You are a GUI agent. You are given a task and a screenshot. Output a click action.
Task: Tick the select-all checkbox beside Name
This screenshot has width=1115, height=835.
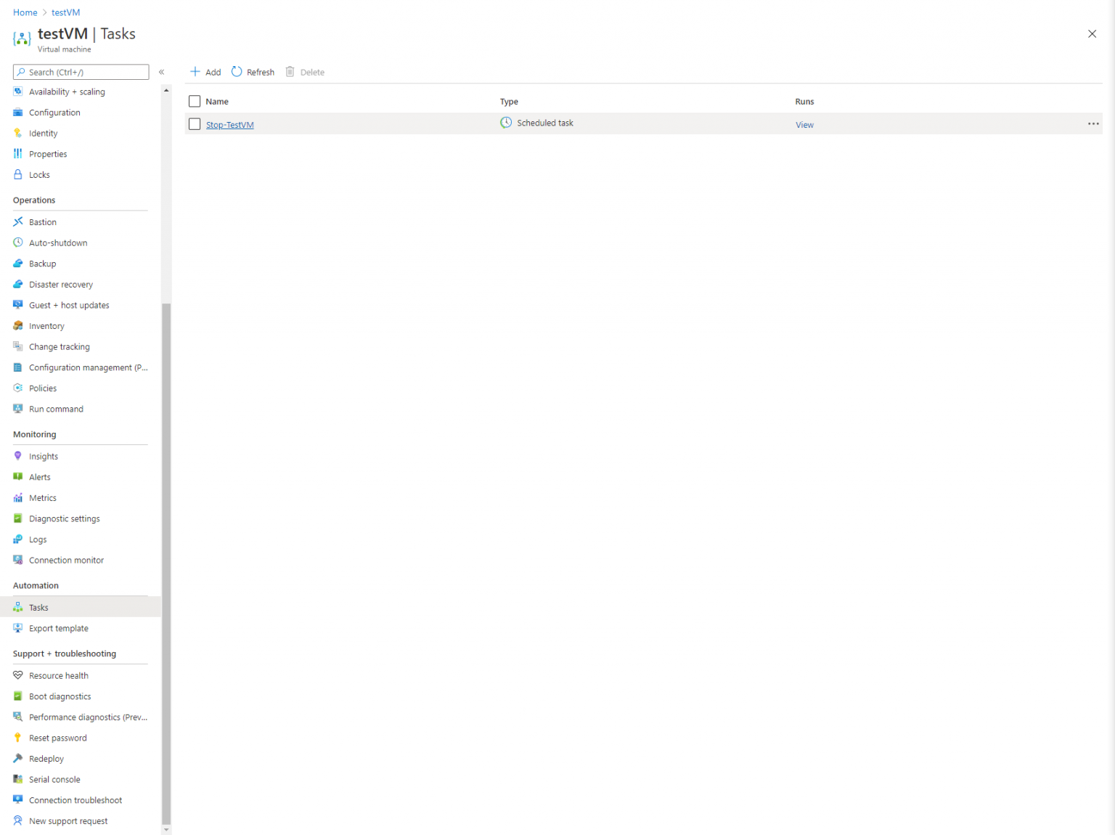click(195, 101)
